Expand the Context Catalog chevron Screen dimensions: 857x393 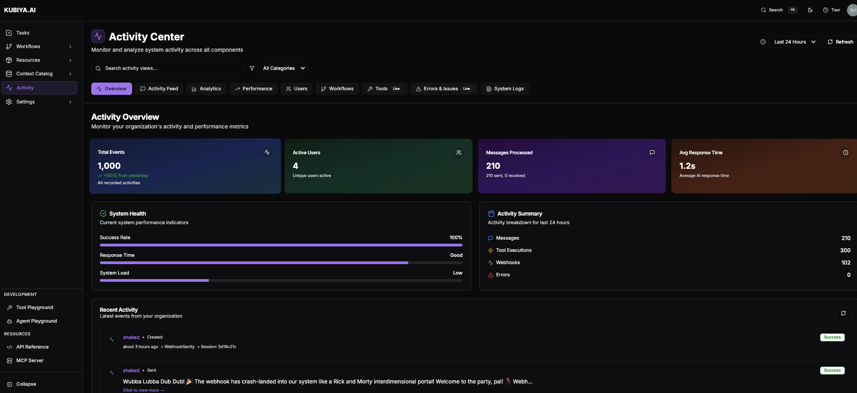[70, 74]
